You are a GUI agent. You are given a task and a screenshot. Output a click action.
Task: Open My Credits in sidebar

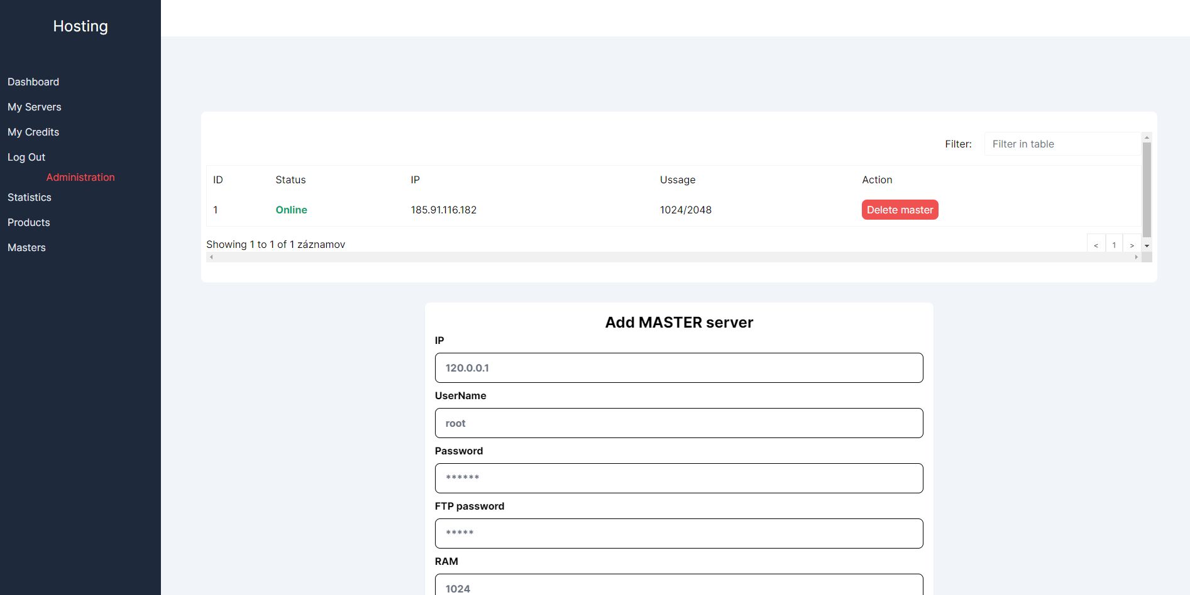pos(33,132)
